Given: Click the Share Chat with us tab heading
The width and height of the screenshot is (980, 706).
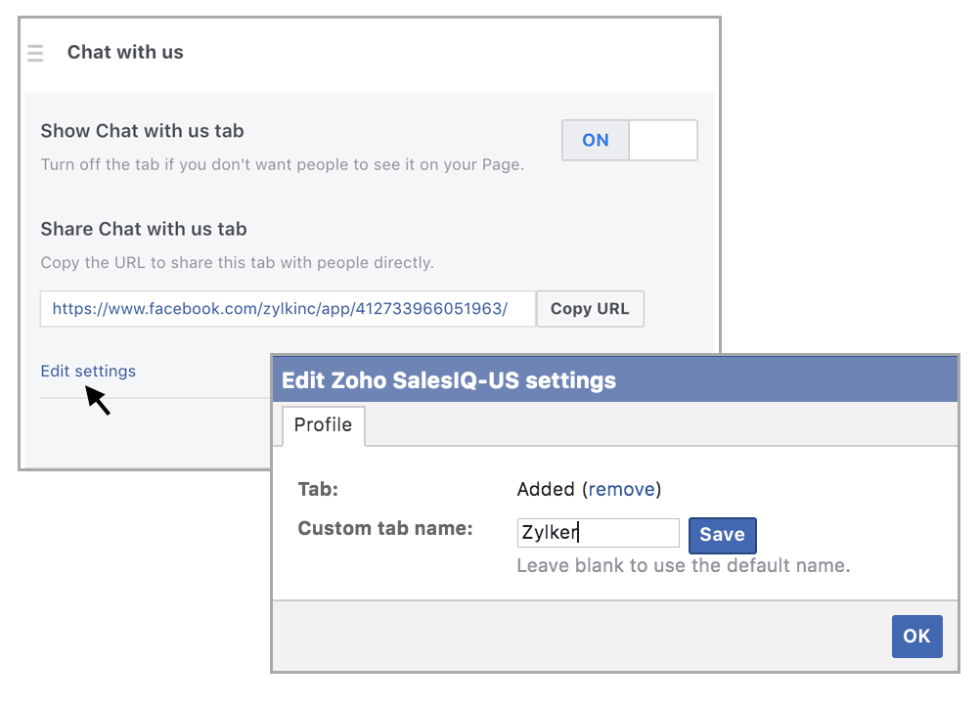Looking at the screenshot, I should click(144, 229).
